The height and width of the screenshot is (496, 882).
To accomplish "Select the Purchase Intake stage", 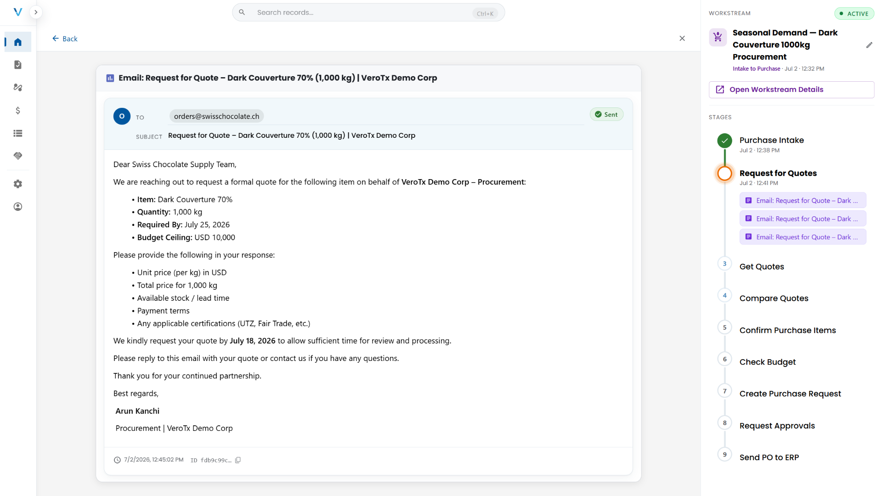I will [771, 140].
